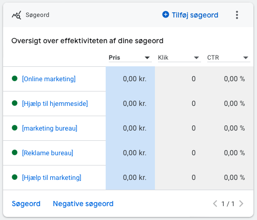257x220 pixels.
Task: Click the Pris value for marketing bureau
Action: 134,128
